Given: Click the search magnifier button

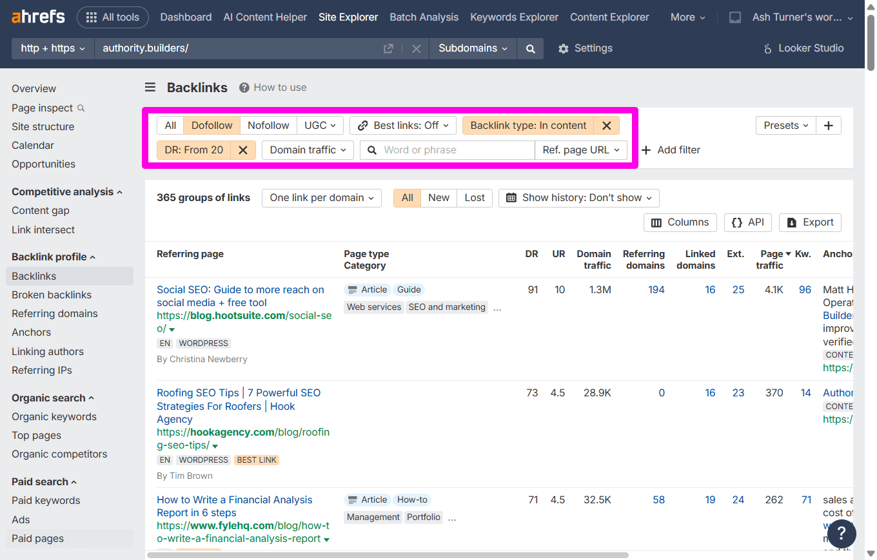Looking at the screenshot, I should (x=530, y=48).
